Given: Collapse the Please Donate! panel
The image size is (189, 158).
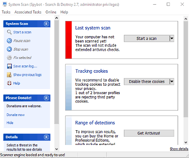Looking at the screenshot, I should point(46,98).
